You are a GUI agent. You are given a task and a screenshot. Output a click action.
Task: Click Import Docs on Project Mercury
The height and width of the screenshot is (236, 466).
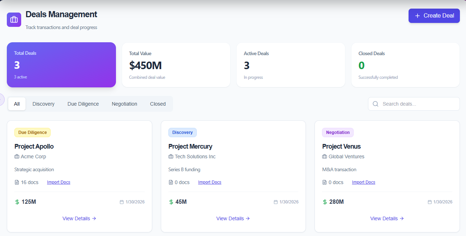coord(210,182)
